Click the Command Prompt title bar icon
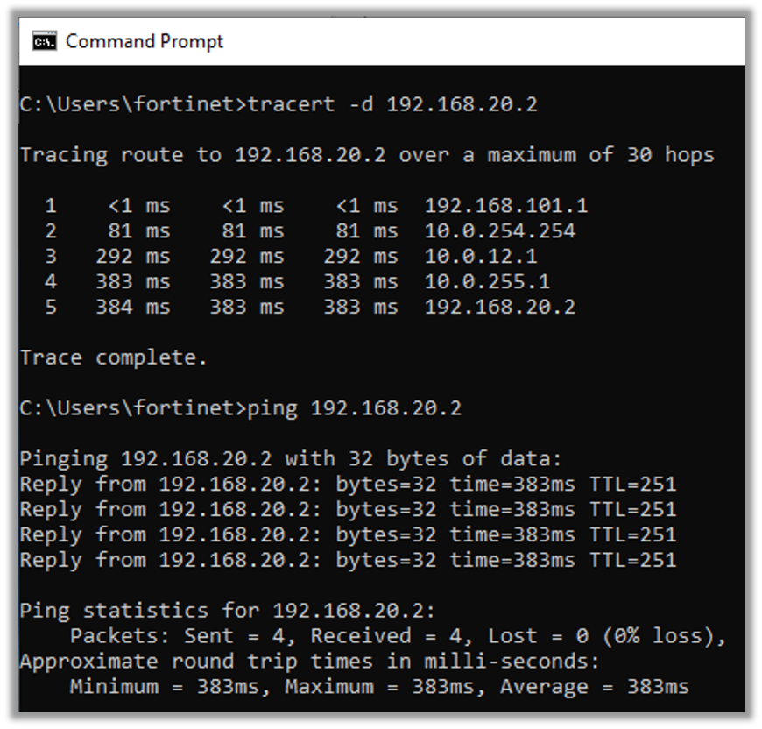This screenshot has height=729, width=762. (x=44, y=41)
